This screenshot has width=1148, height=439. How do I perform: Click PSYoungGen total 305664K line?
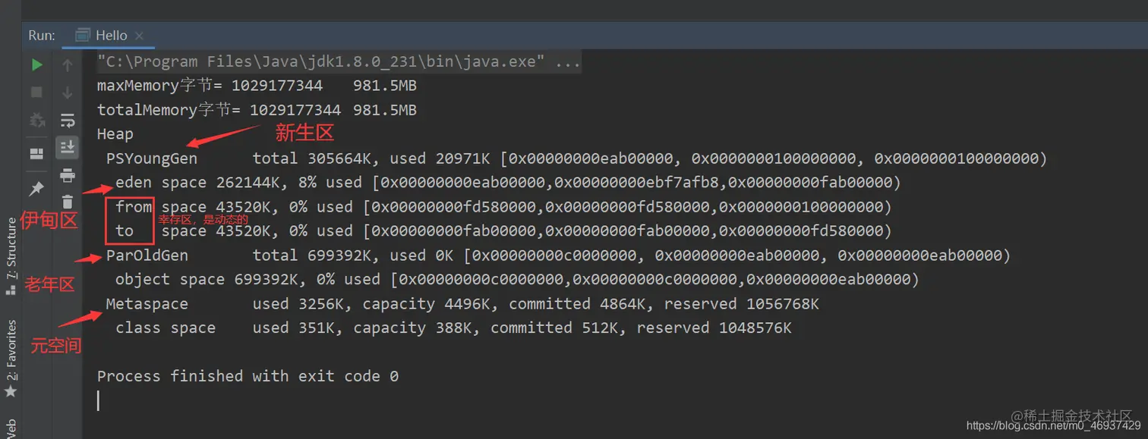(576, 158)
